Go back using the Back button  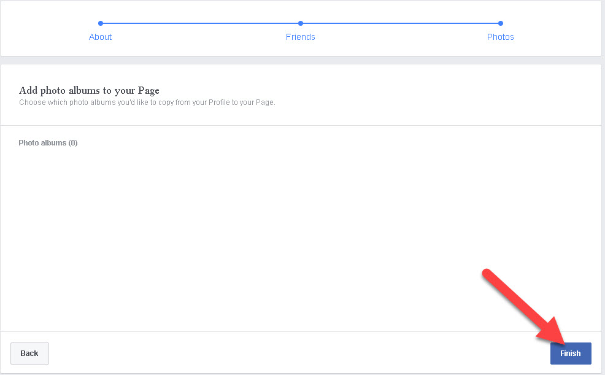29,353
